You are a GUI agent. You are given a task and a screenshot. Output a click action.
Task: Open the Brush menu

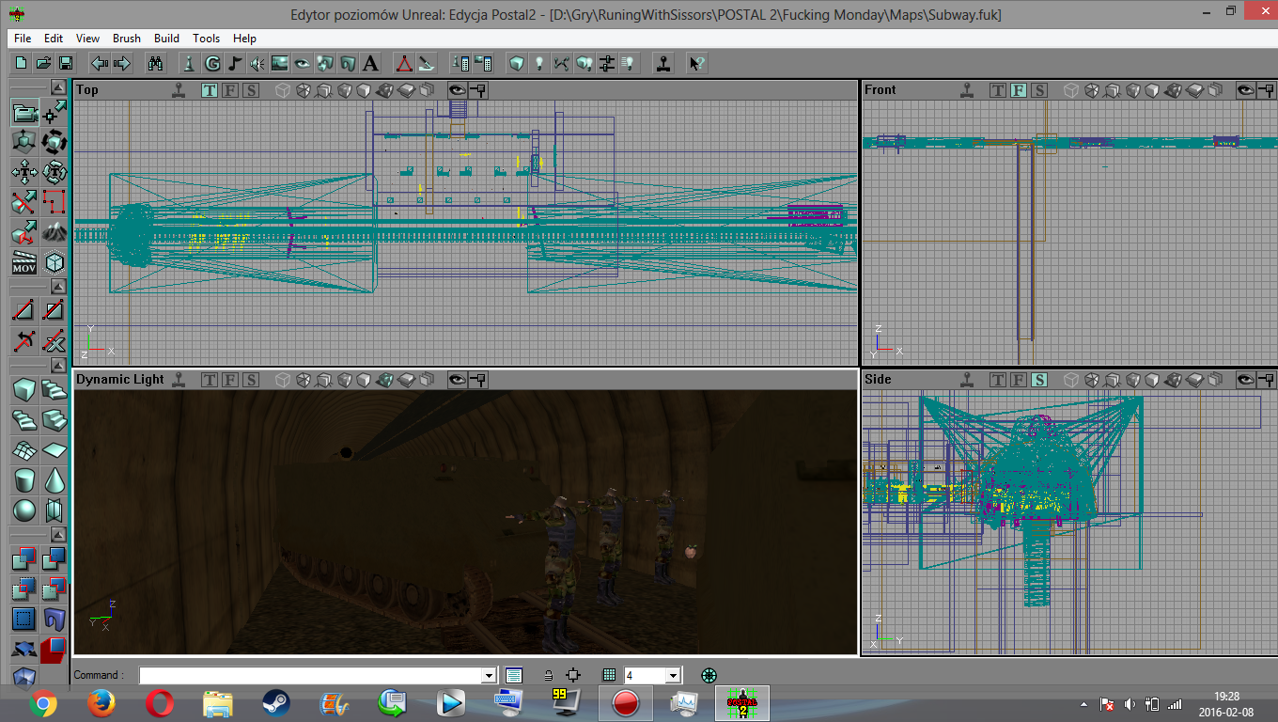click(x=127, y=39)
